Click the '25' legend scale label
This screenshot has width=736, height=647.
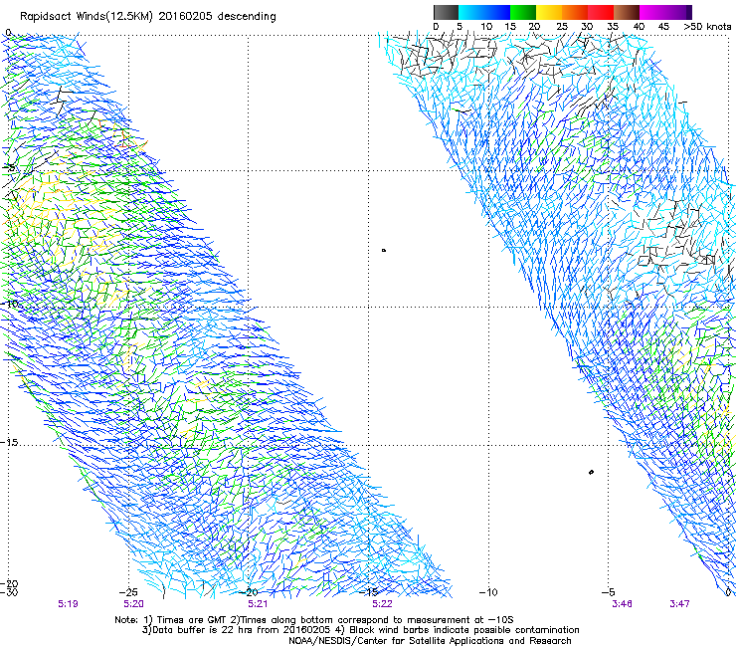point(562,27)
